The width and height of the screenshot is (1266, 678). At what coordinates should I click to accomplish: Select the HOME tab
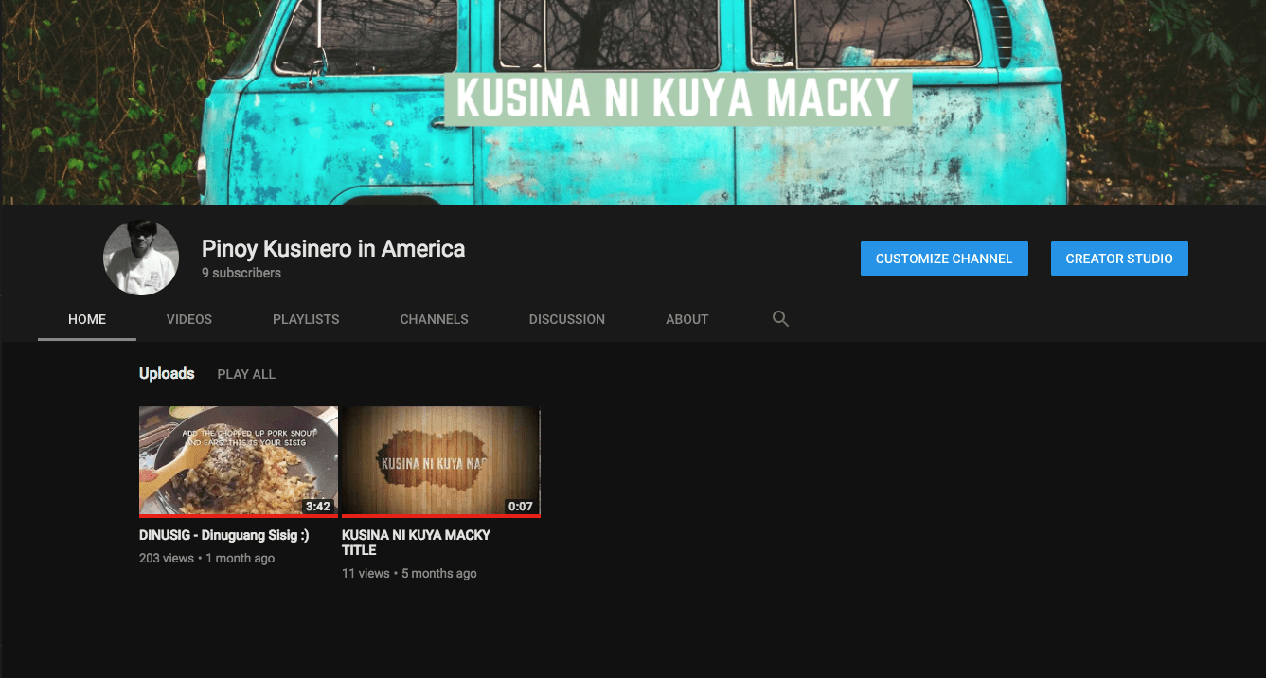(x=87, y=319)
